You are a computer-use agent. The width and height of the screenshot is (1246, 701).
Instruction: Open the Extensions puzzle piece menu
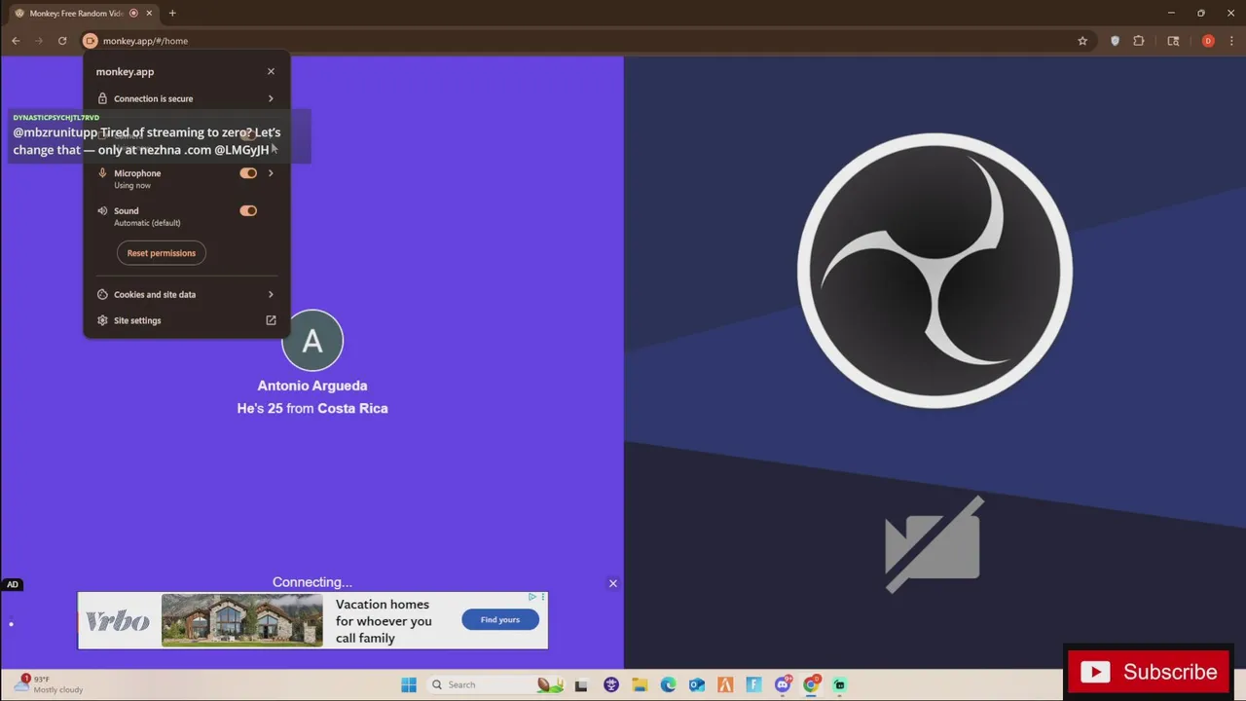pos(1139,41)
